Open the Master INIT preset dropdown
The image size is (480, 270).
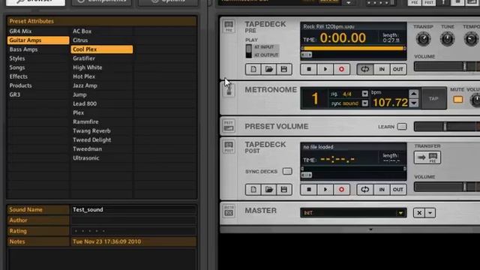pyautogui.click(x=353, y=213)
